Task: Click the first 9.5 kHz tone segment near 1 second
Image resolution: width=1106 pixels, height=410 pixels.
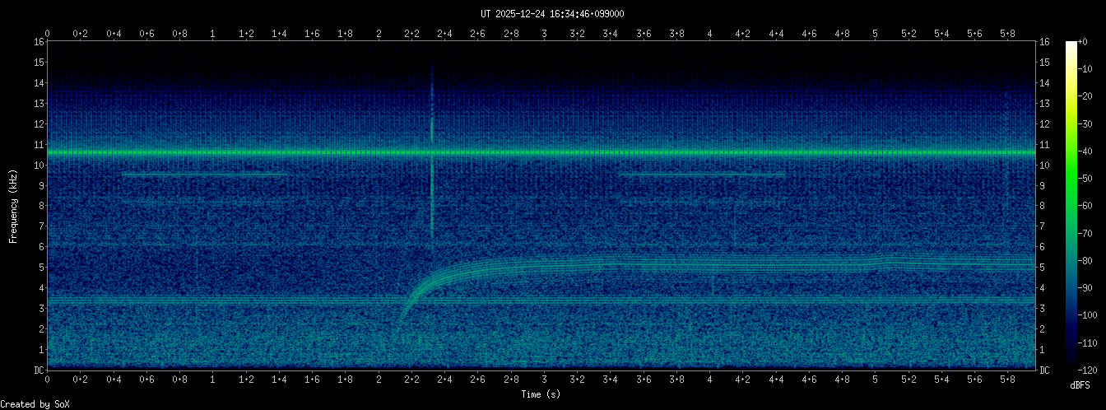Action: click(x=204, y=175)
